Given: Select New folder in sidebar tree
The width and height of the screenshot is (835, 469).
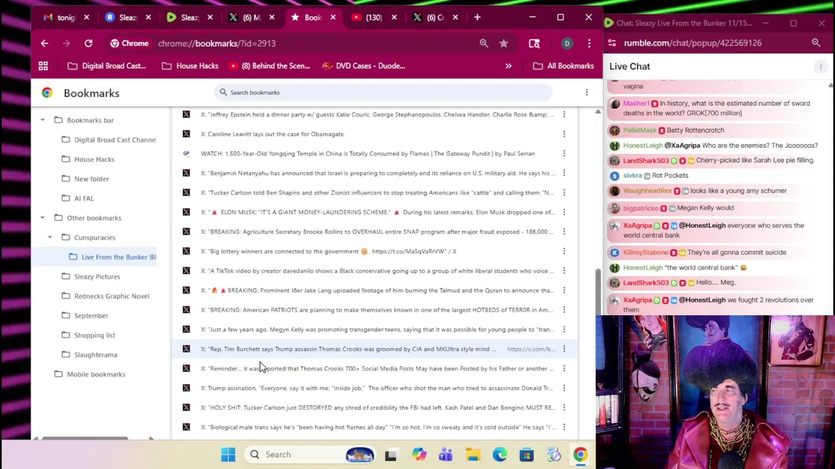Looking at the screenshot, I should click(x=85, y=178).
